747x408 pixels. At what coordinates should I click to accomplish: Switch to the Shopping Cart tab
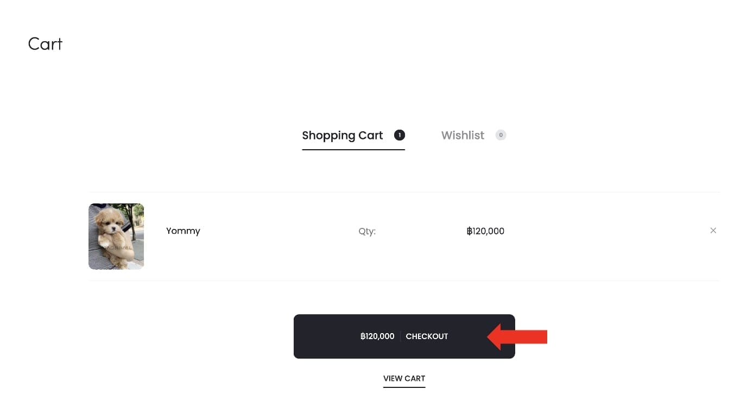point(343,136)
